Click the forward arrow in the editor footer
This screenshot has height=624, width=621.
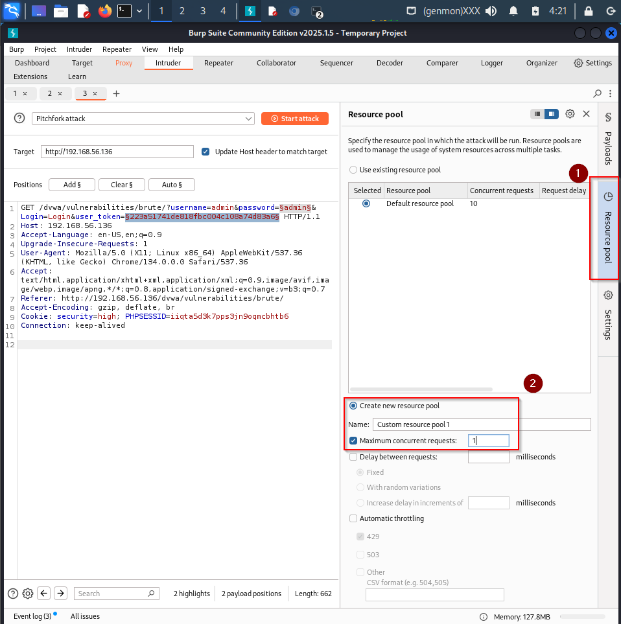(60, 594)
